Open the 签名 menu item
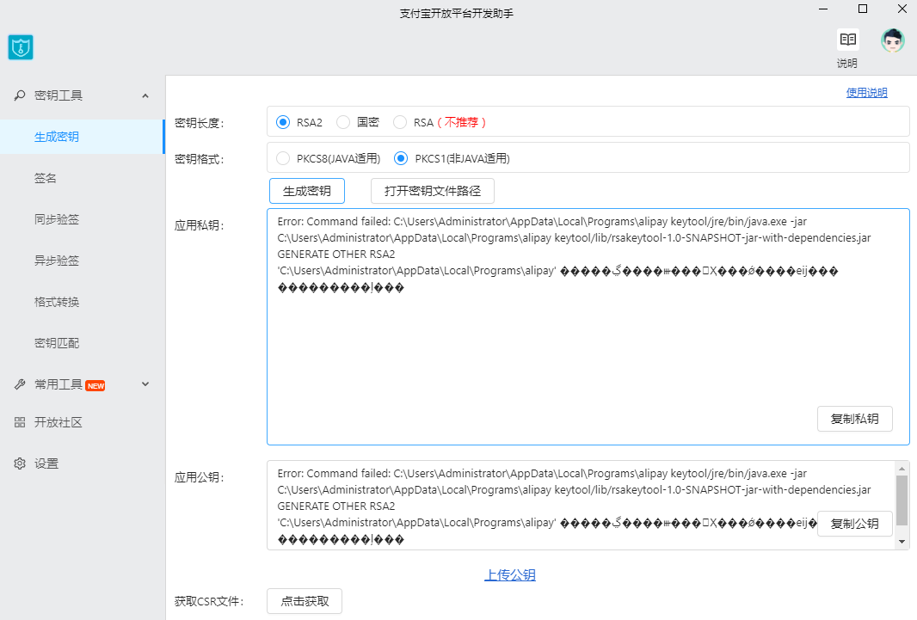 (46, 178)
